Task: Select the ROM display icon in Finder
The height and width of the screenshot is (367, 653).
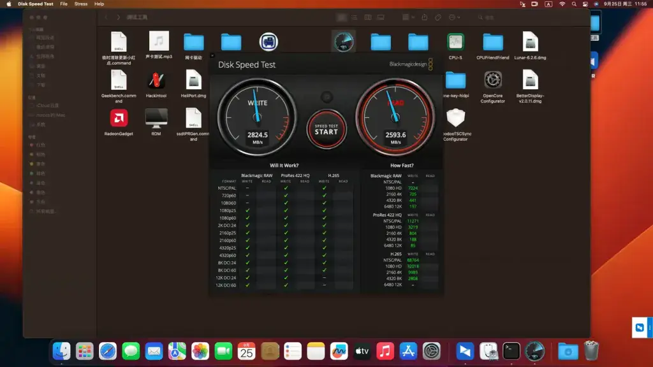Action: tap(156, 122)
